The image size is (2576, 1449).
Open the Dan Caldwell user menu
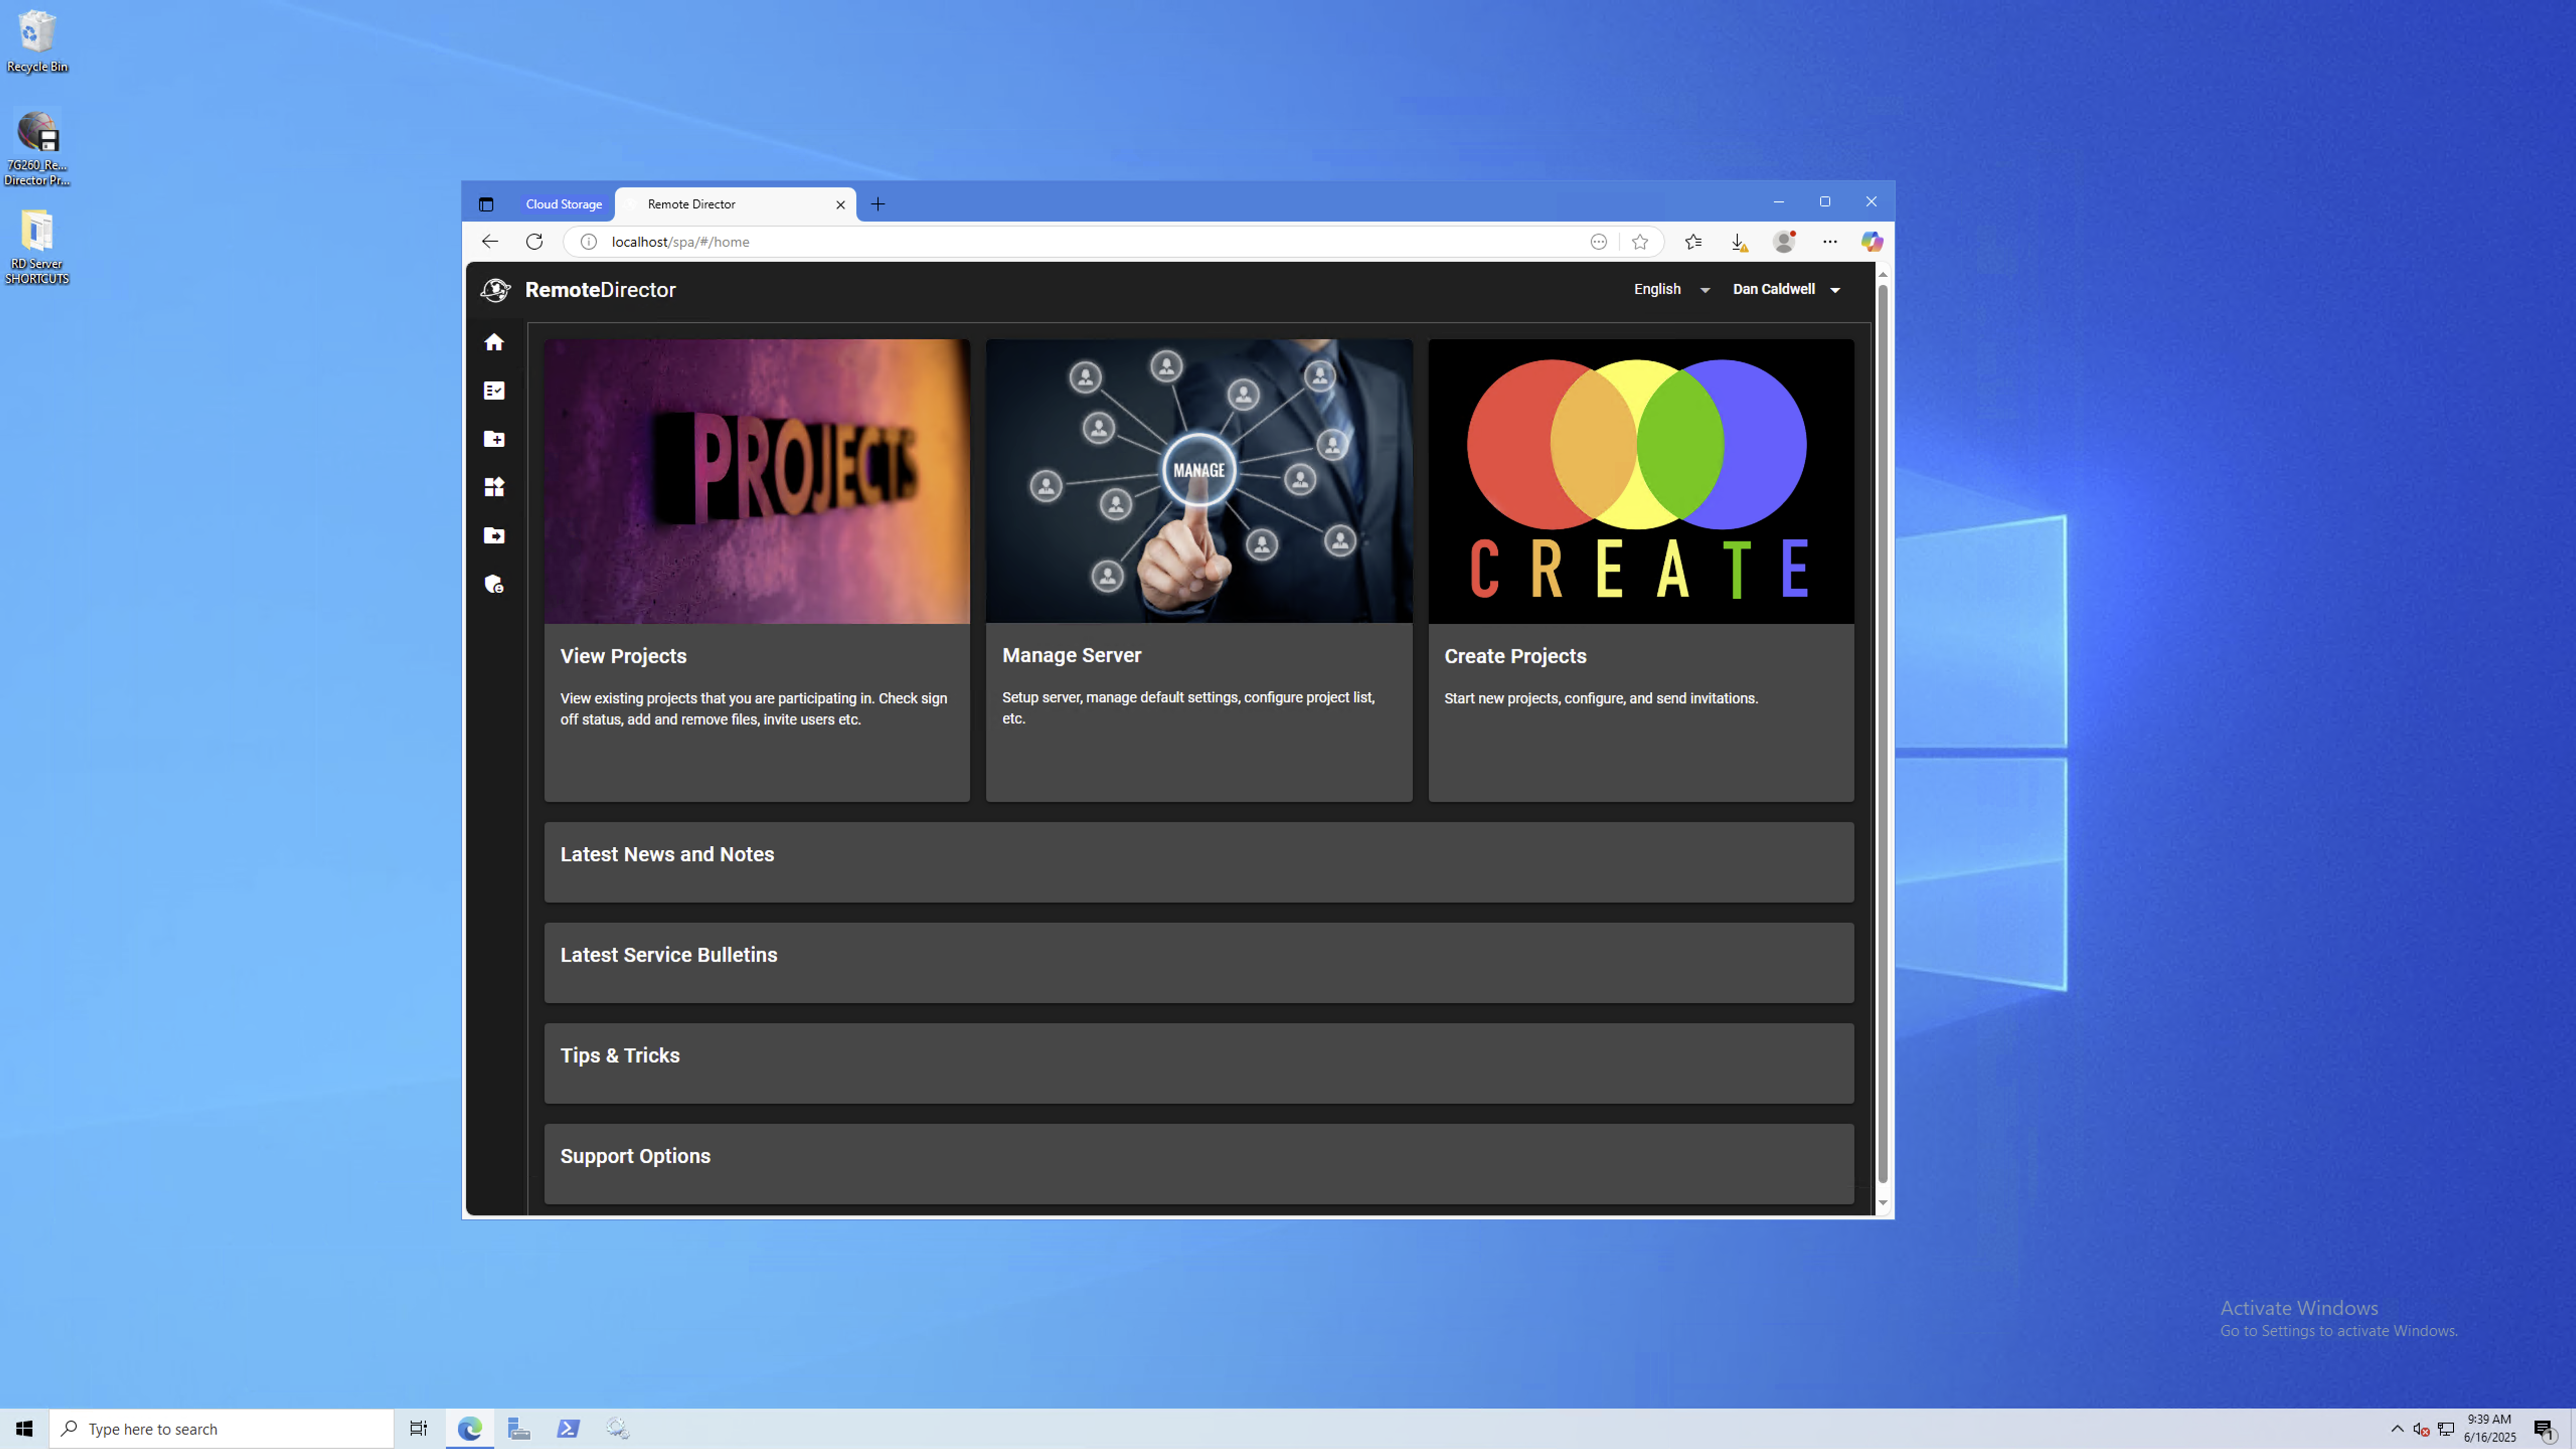[1786, 289]
